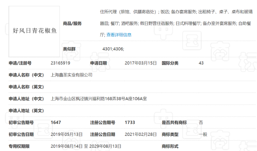
Task: Click the 申请/注册号 label
Action: tap(20, 63)
